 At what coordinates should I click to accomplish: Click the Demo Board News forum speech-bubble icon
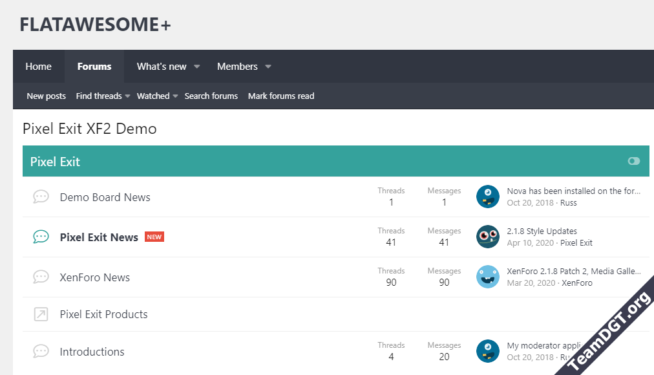click(x=41, y=197)
